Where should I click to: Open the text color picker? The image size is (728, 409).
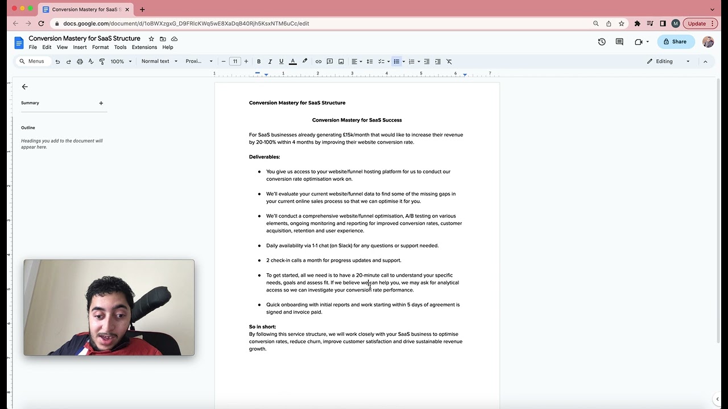click(x=293, y=61)
